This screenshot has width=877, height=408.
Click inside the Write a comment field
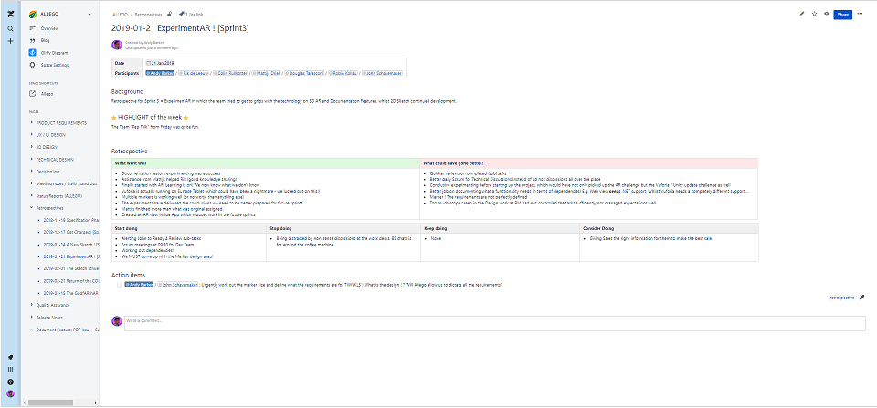tap(494, 324)
